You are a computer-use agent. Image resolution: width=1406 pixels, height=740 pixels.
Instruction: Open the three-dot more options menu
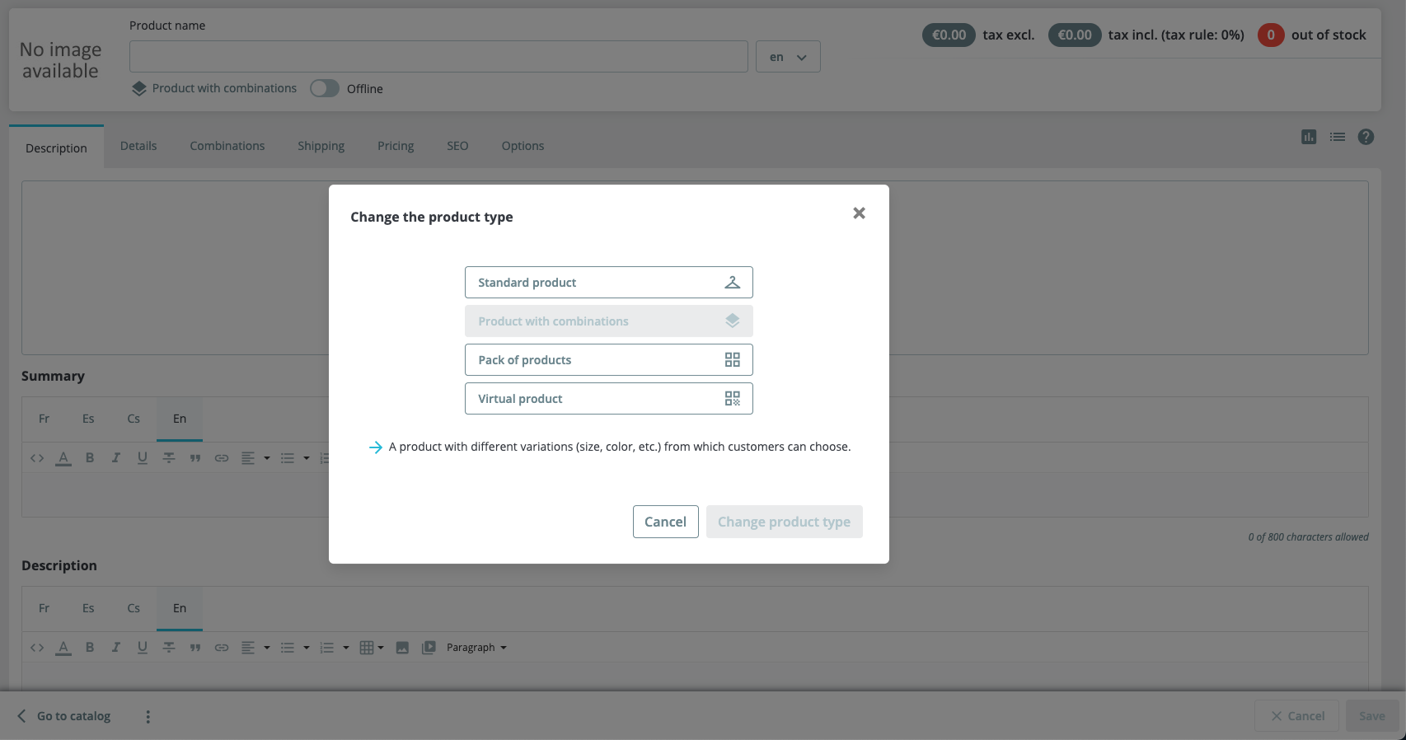tap(148, 716)
